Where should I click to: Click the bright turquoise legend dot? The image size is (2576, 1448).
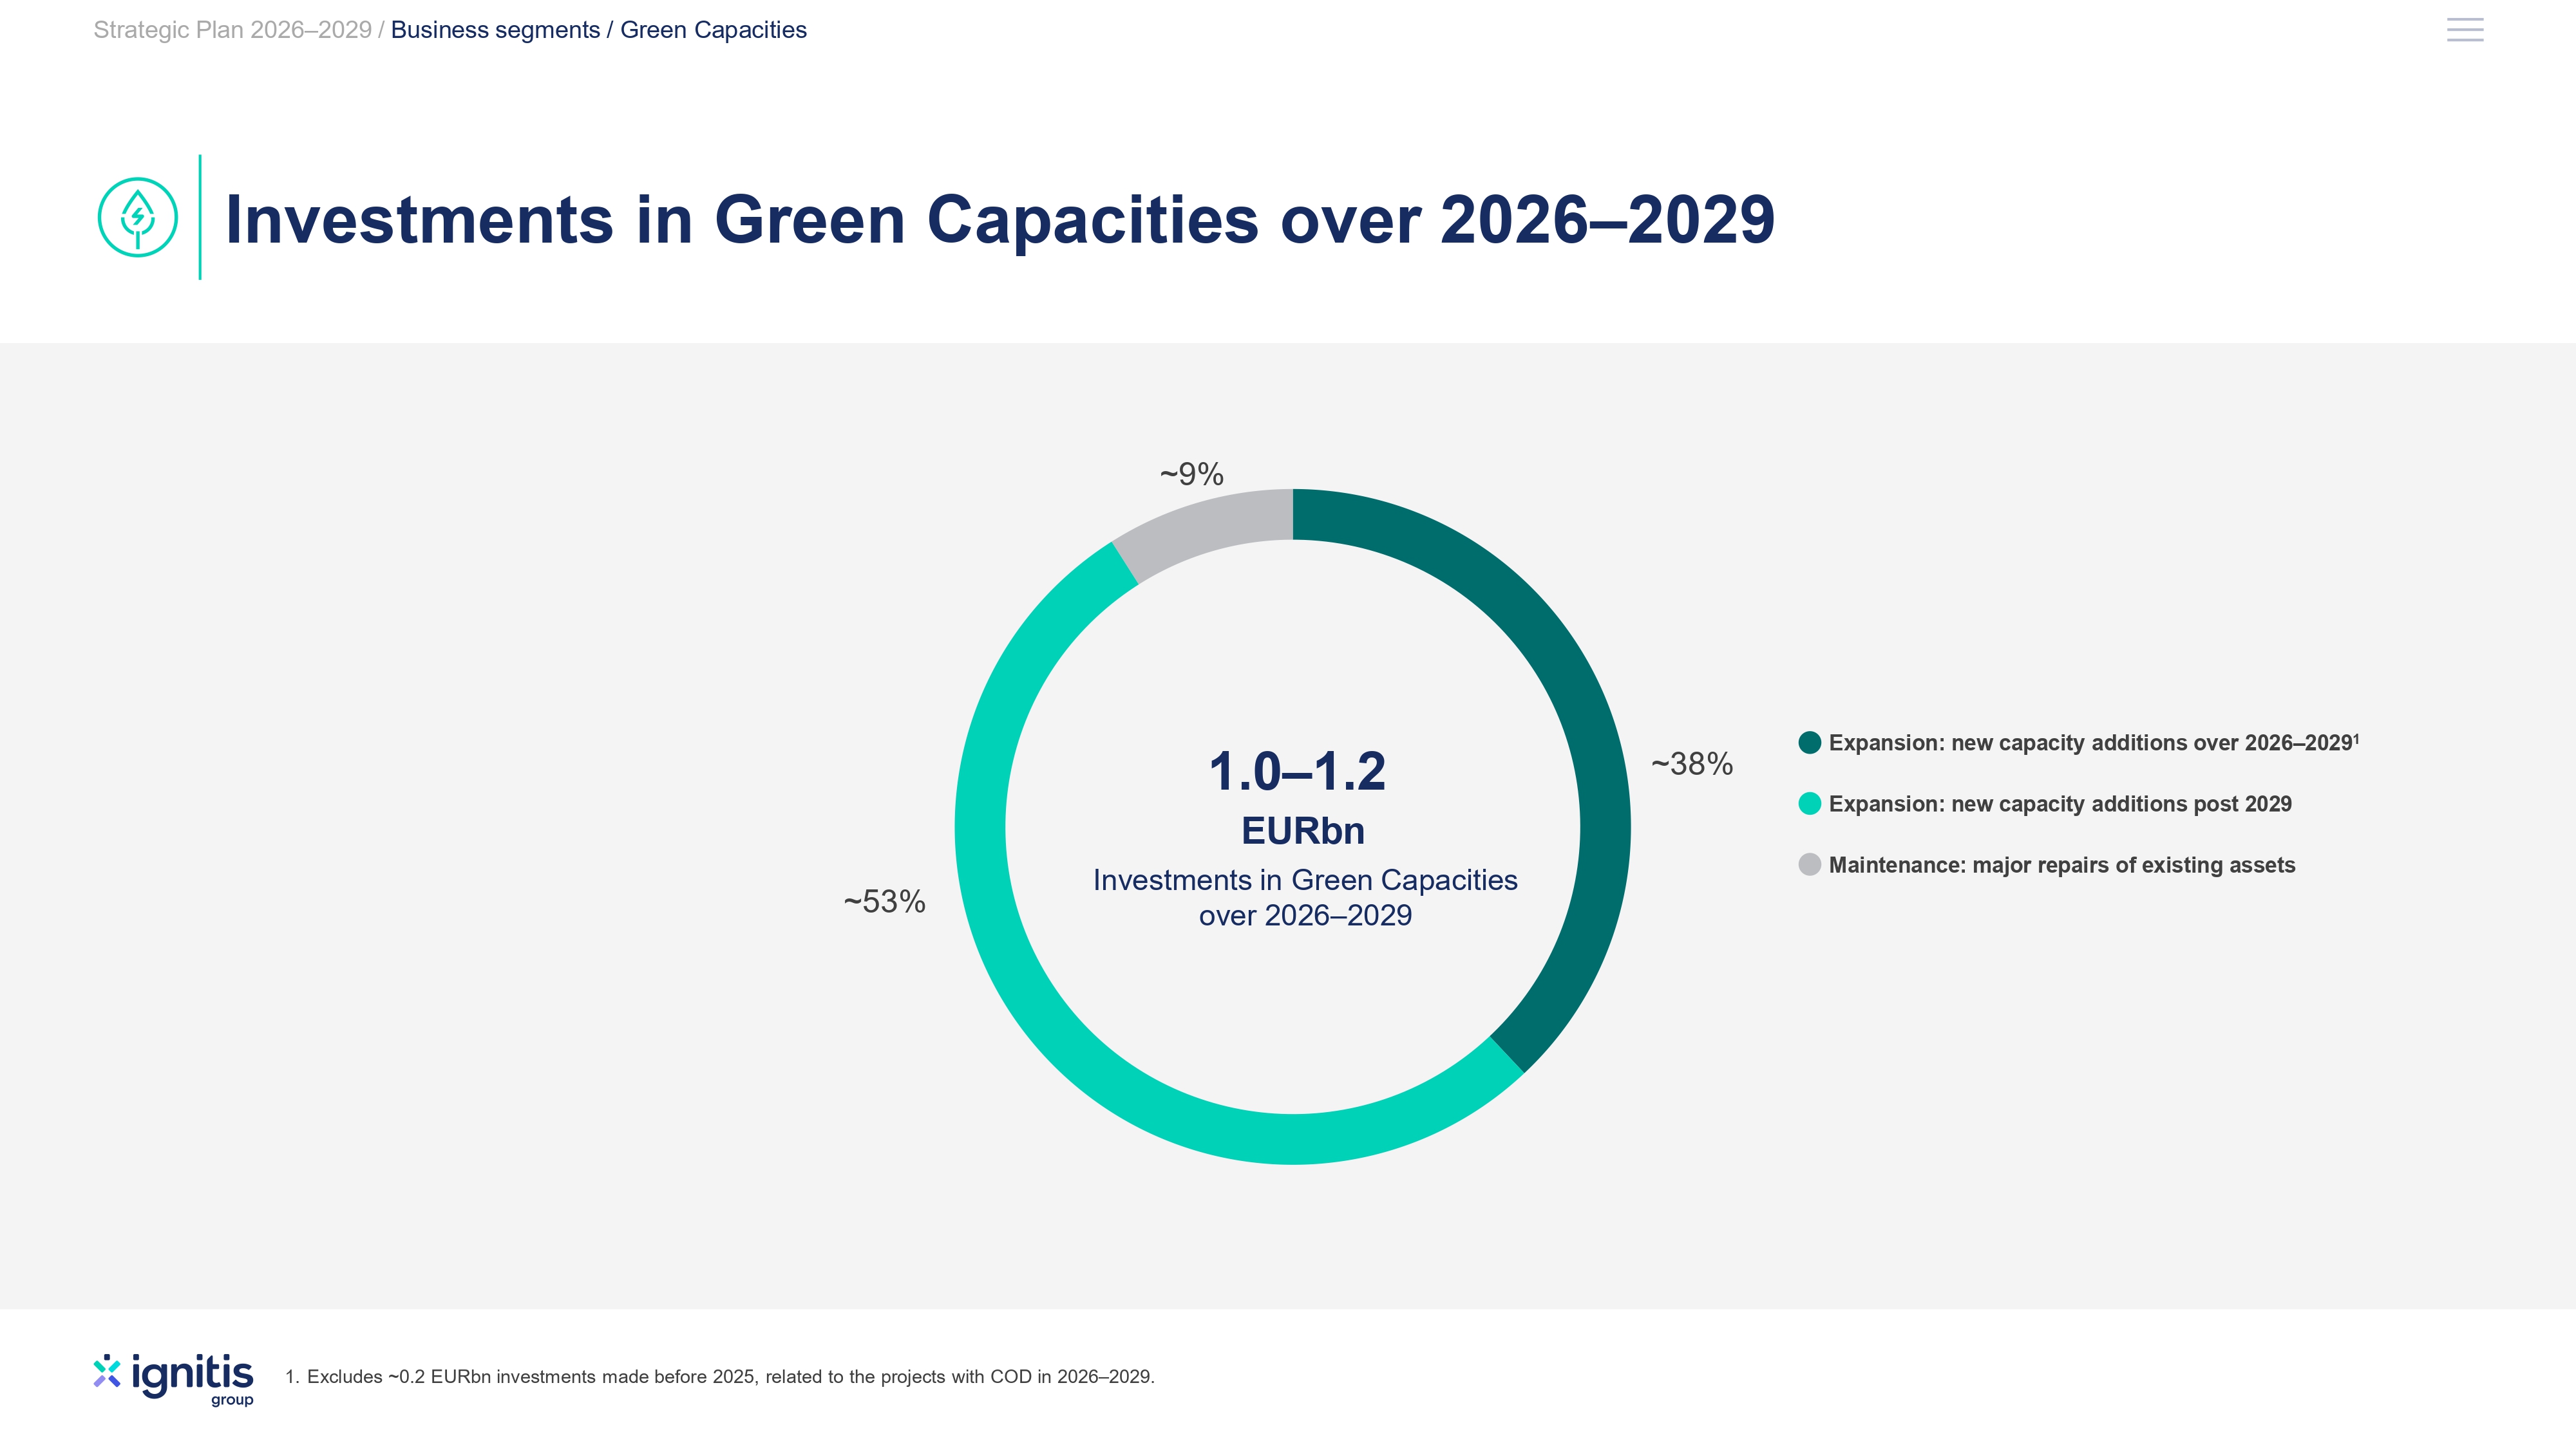pos(1809,803)
